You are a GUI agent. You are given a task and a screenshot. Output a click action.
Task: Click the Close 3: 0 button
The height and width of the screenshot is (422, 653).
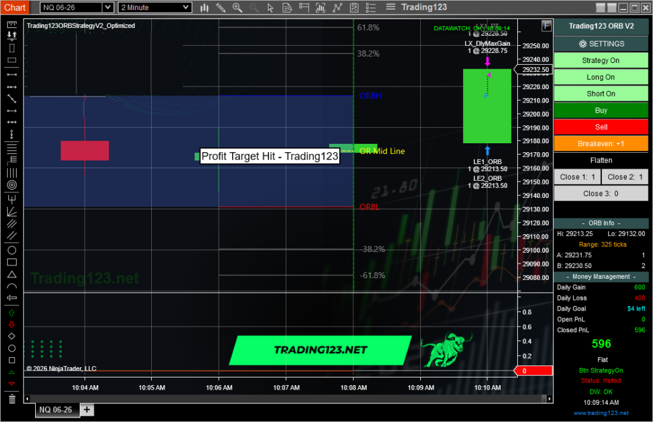point(601,193)
